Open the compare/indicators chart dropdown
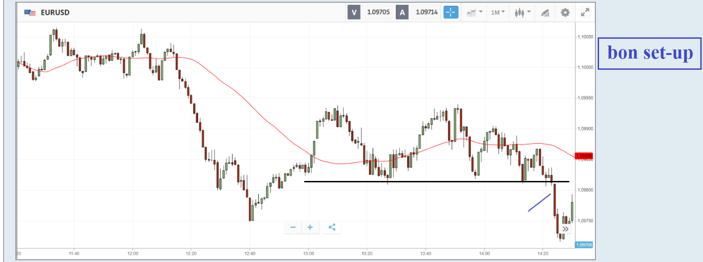The image size is (703, 262). coord(475,12)
